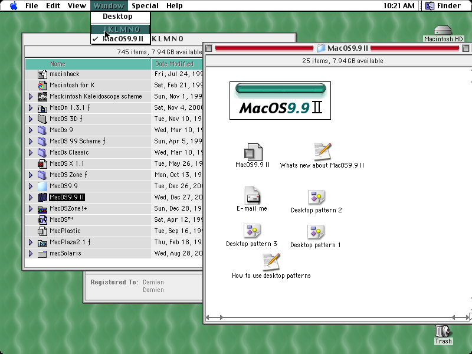Click the Macintosh for K file icon
Screen dimensions: 472x354
tap(42, 86)
